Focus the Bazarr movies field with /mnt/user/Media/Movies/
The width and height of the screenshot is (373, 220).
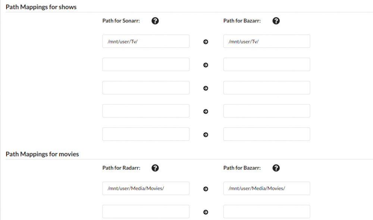click(x=267, y=188)
